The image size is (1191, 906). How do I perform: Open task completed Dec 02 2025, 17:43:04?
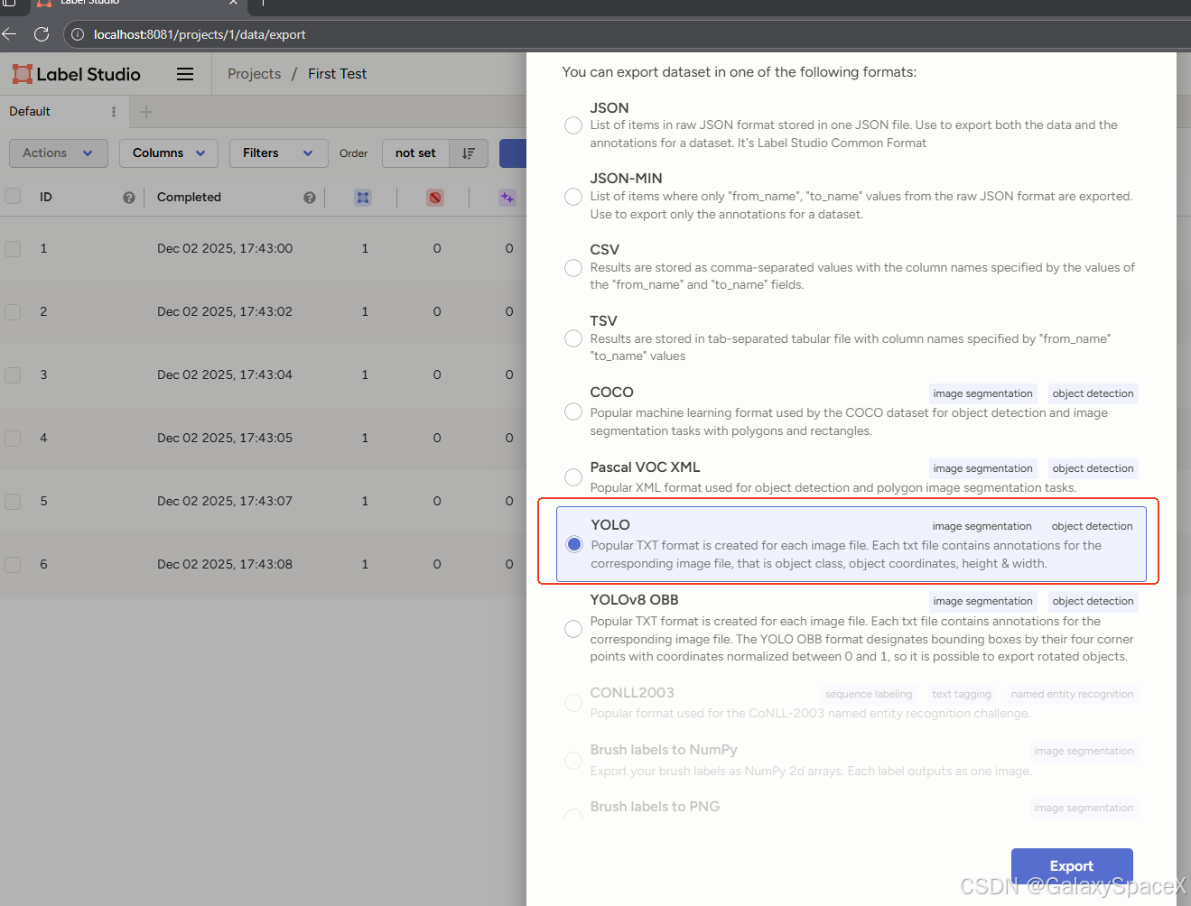[x=225, y=374]
